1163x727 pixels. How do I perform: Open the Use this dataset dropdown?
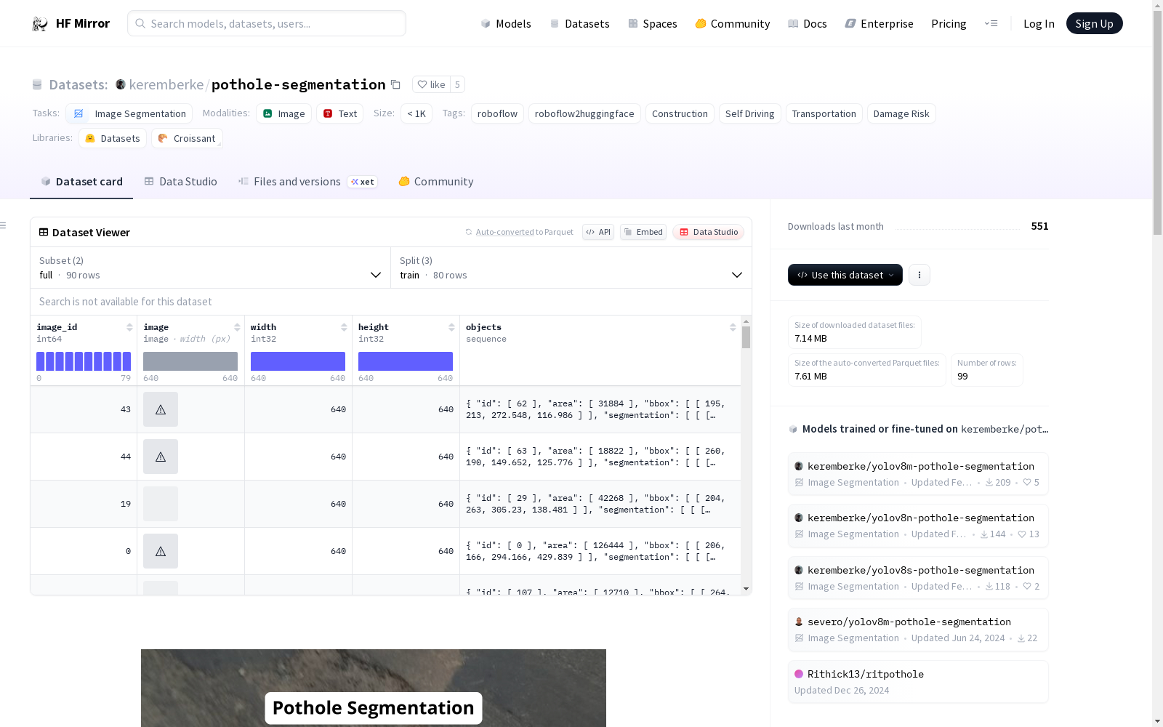pyautogui.click(x=845, y=275)
